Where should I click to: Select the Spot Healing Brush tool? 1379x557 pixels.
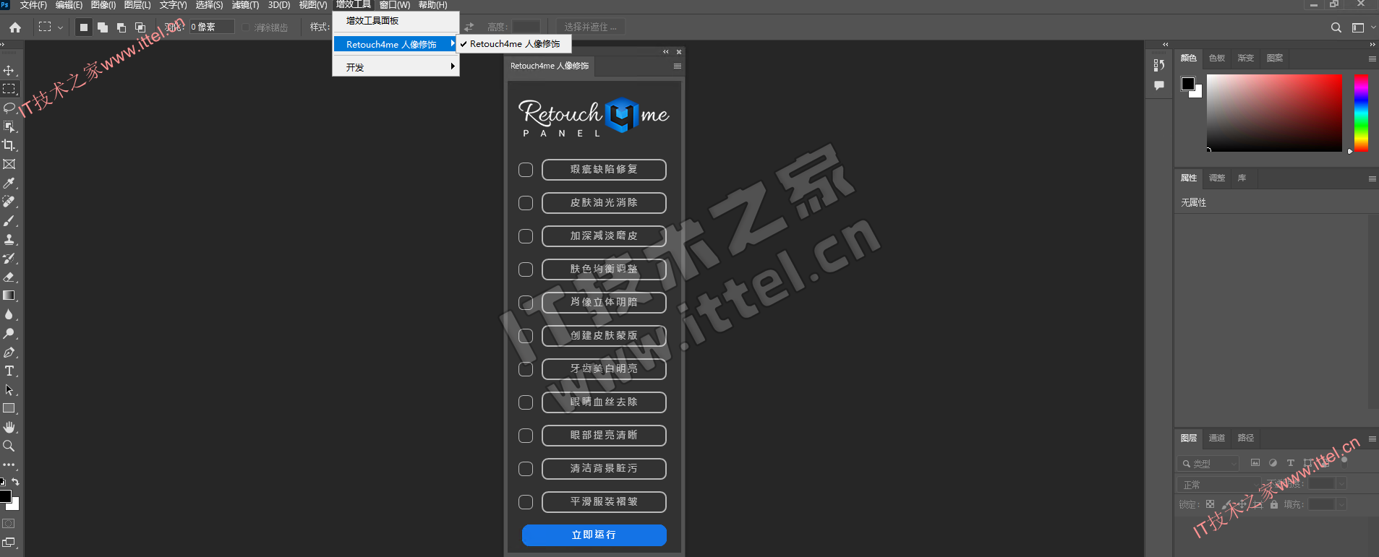(9, 202)
